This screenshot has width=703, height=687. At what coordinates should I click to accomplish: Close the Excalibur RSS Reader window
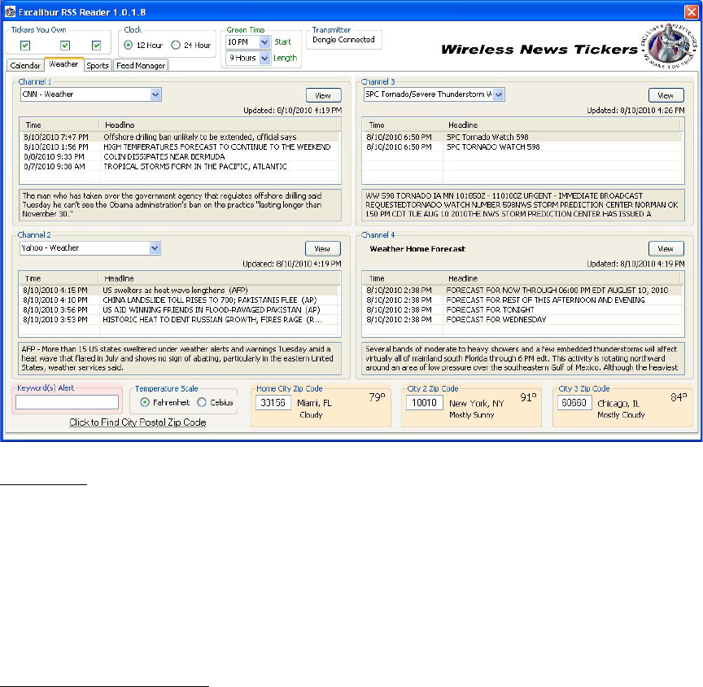click(x=692, y=11)
